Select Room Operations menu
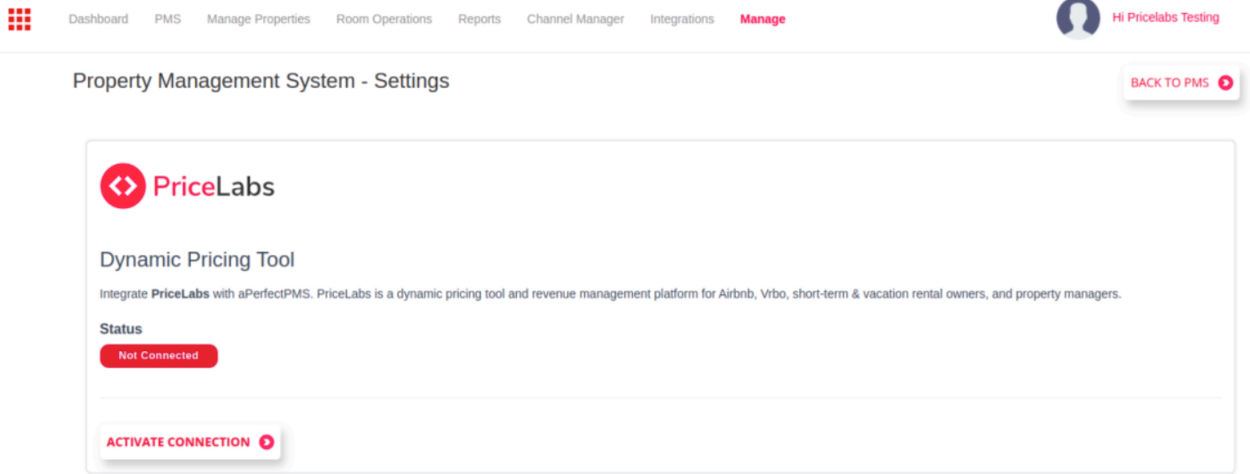This screenshot has height=474, width=1250. point(384,19)
